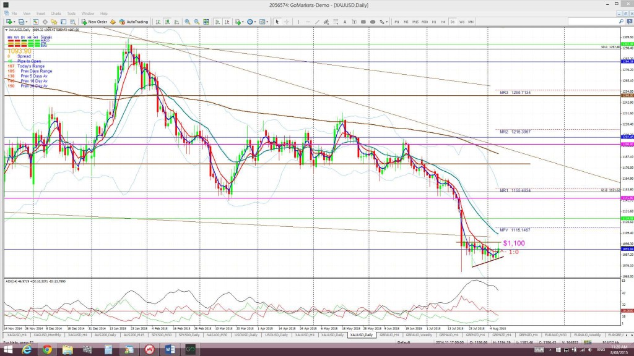This screenshot has width=634, height=356.
Task: Select the trendline drawing tool
Action: (318, 22)
